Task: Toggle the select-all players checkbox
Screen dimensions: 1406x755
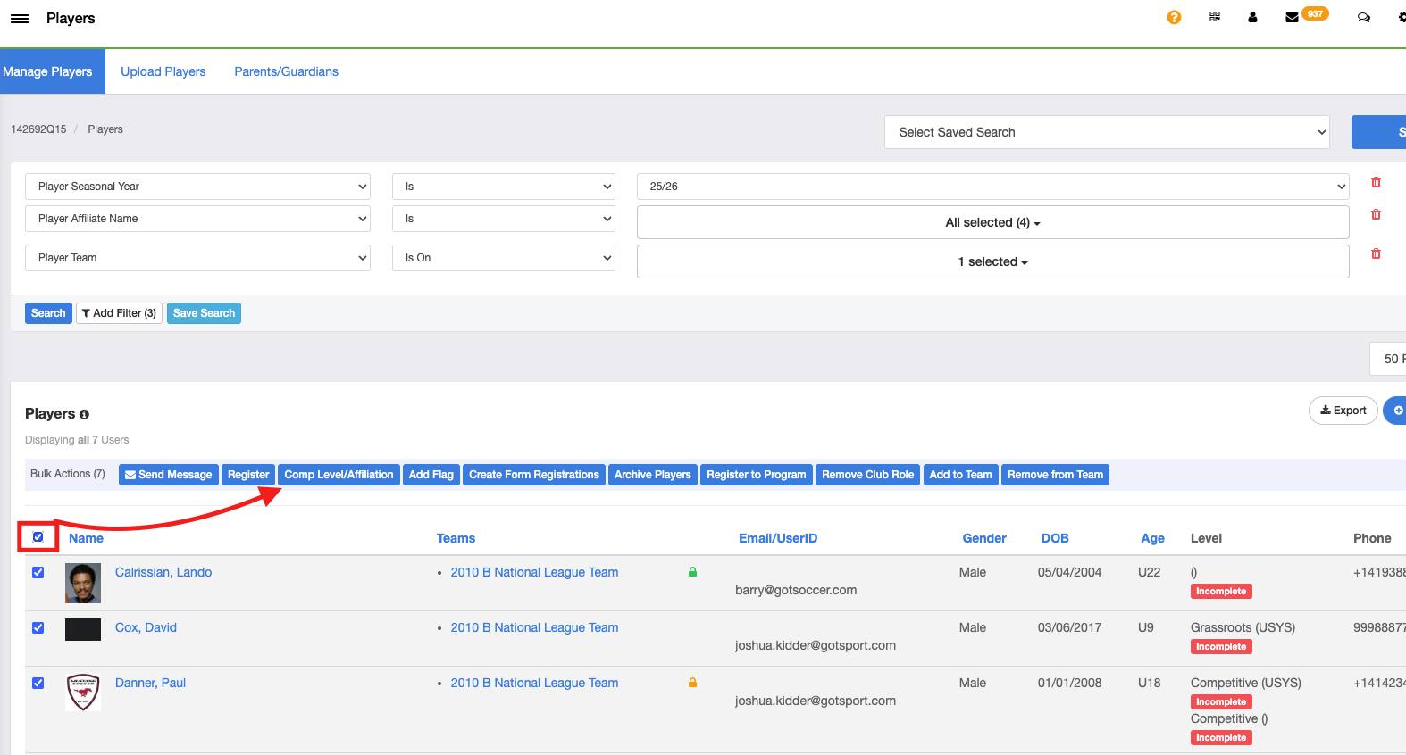Action: coord(38,537)
